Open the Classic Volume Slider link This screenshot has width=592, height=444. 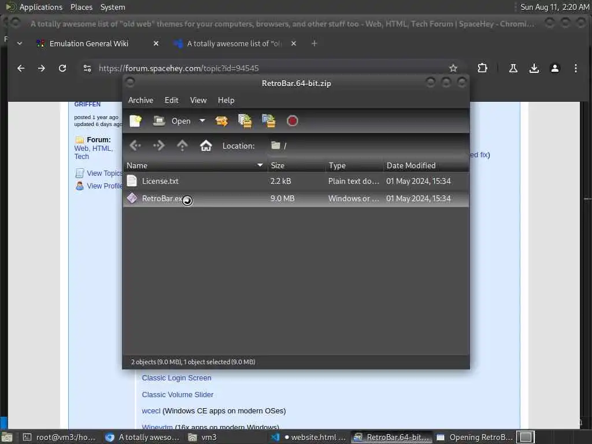pos(177,394)
